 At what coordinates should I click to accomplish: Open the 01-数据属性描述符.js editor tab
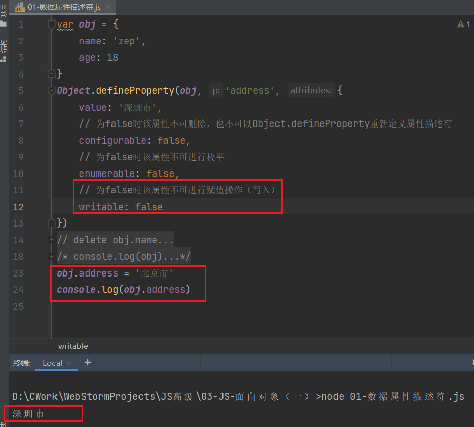tap(63, 7)
